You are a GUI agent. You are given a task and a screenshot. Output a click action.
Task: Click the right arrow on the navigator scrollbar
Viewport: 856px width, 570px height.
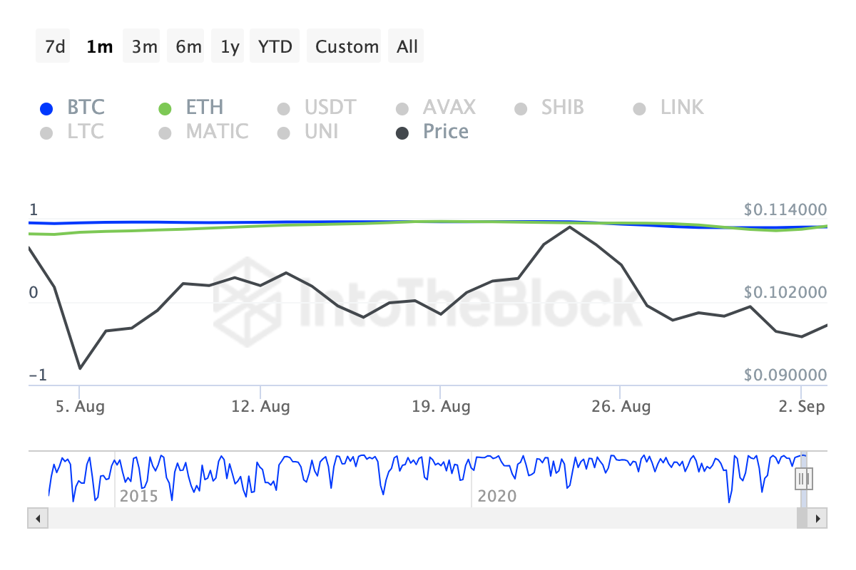(x=819, y=519)
